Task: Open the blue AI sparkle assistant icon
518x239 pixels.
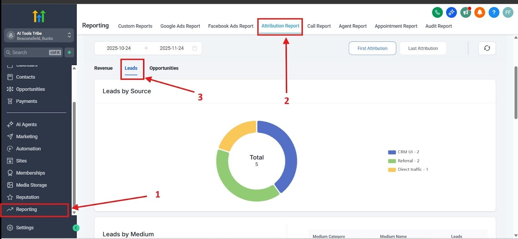Action: click(451, 13)
